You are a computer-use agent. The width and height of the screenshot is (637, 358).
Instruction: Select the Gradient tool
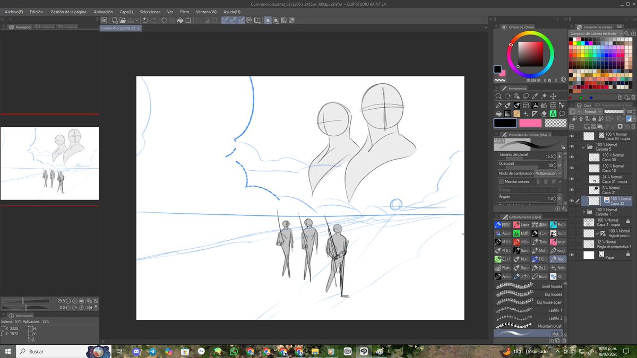tap(507, 114)
